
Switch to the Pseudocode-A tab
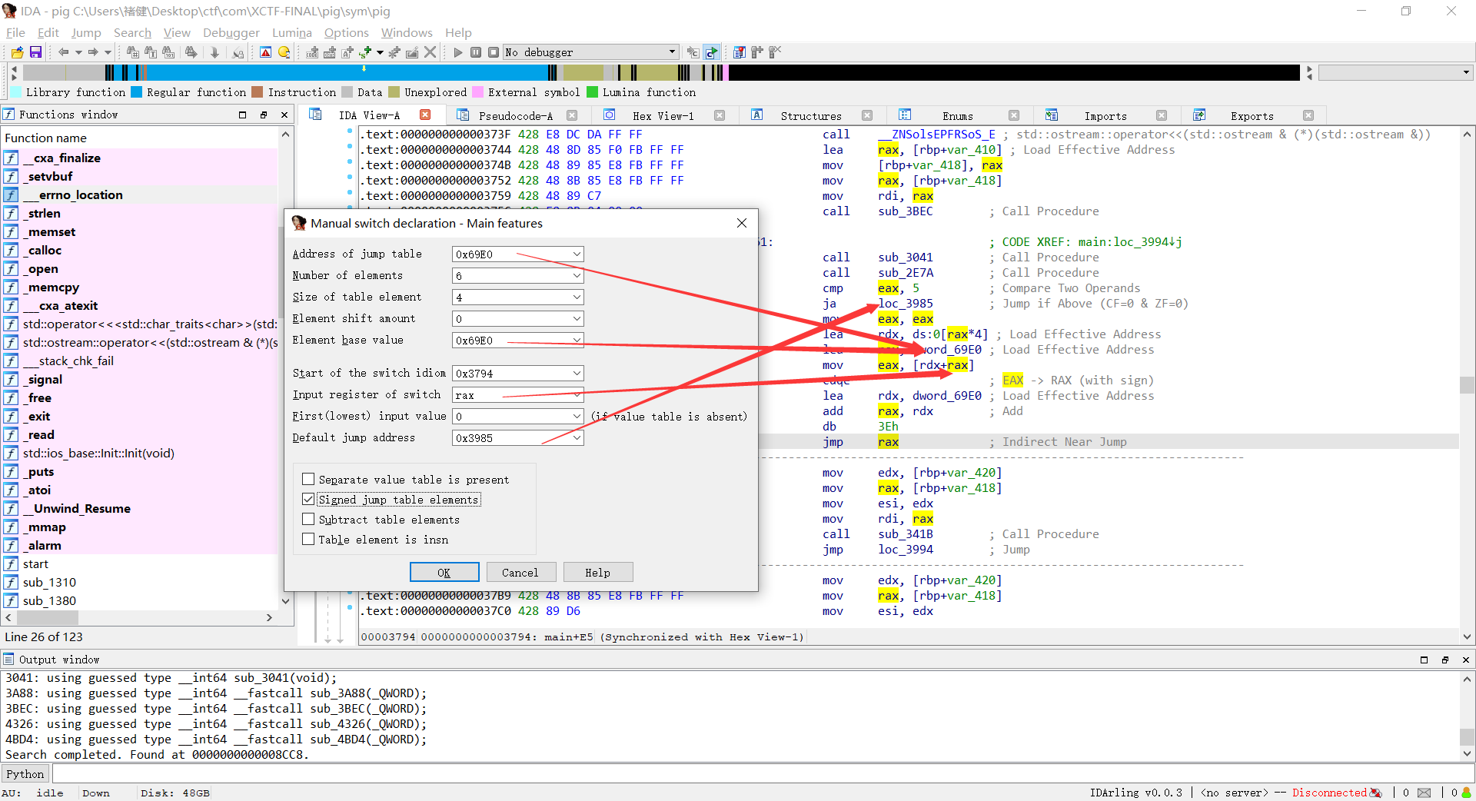click(x=514, y=115)
